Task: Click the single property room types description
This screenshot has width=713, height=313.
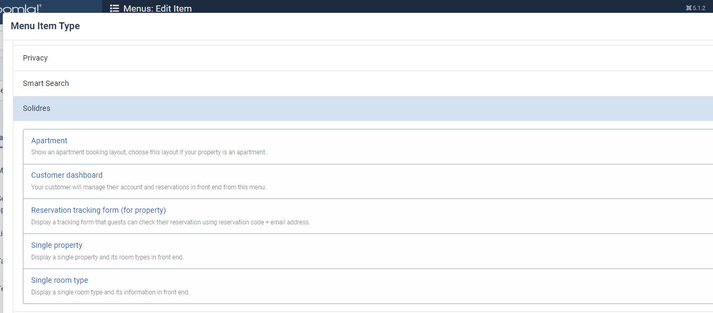Action: [107, 257]
